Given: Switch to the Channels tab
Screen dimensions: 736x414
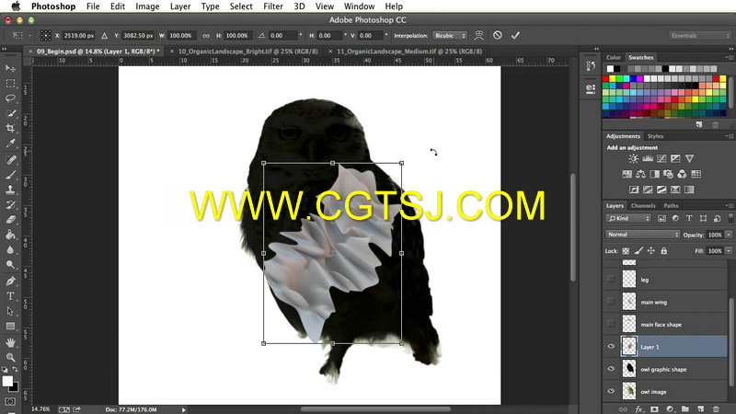Looking at the screenshot, I should pos(643,205).
